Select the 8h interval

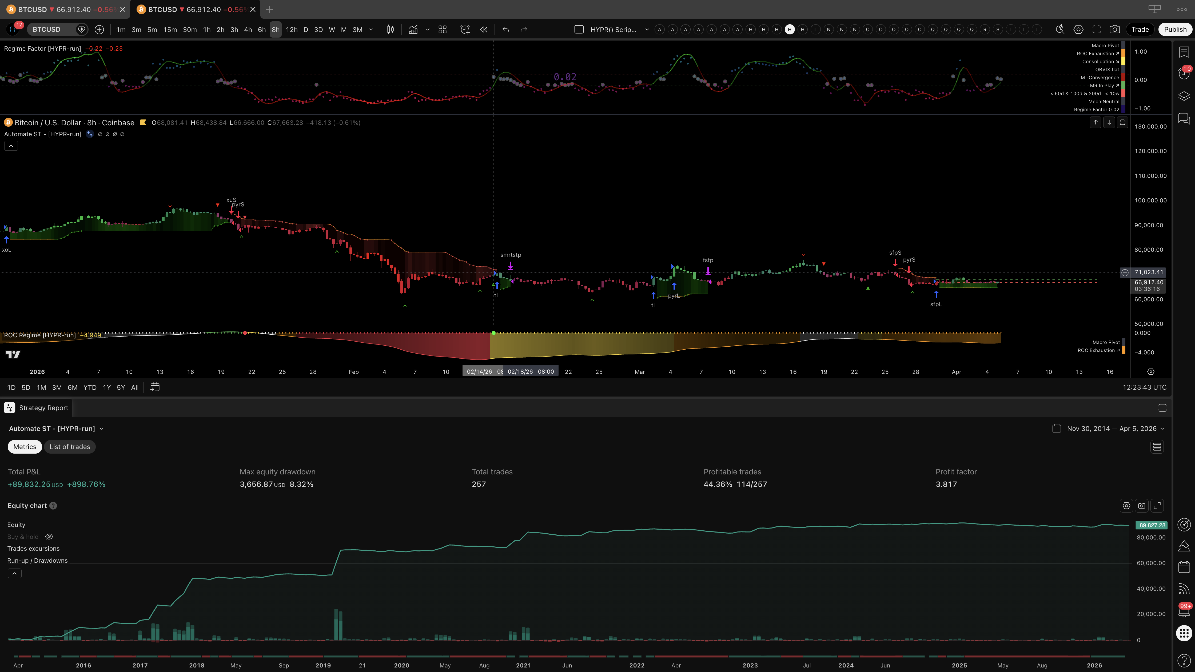point(276,29)
